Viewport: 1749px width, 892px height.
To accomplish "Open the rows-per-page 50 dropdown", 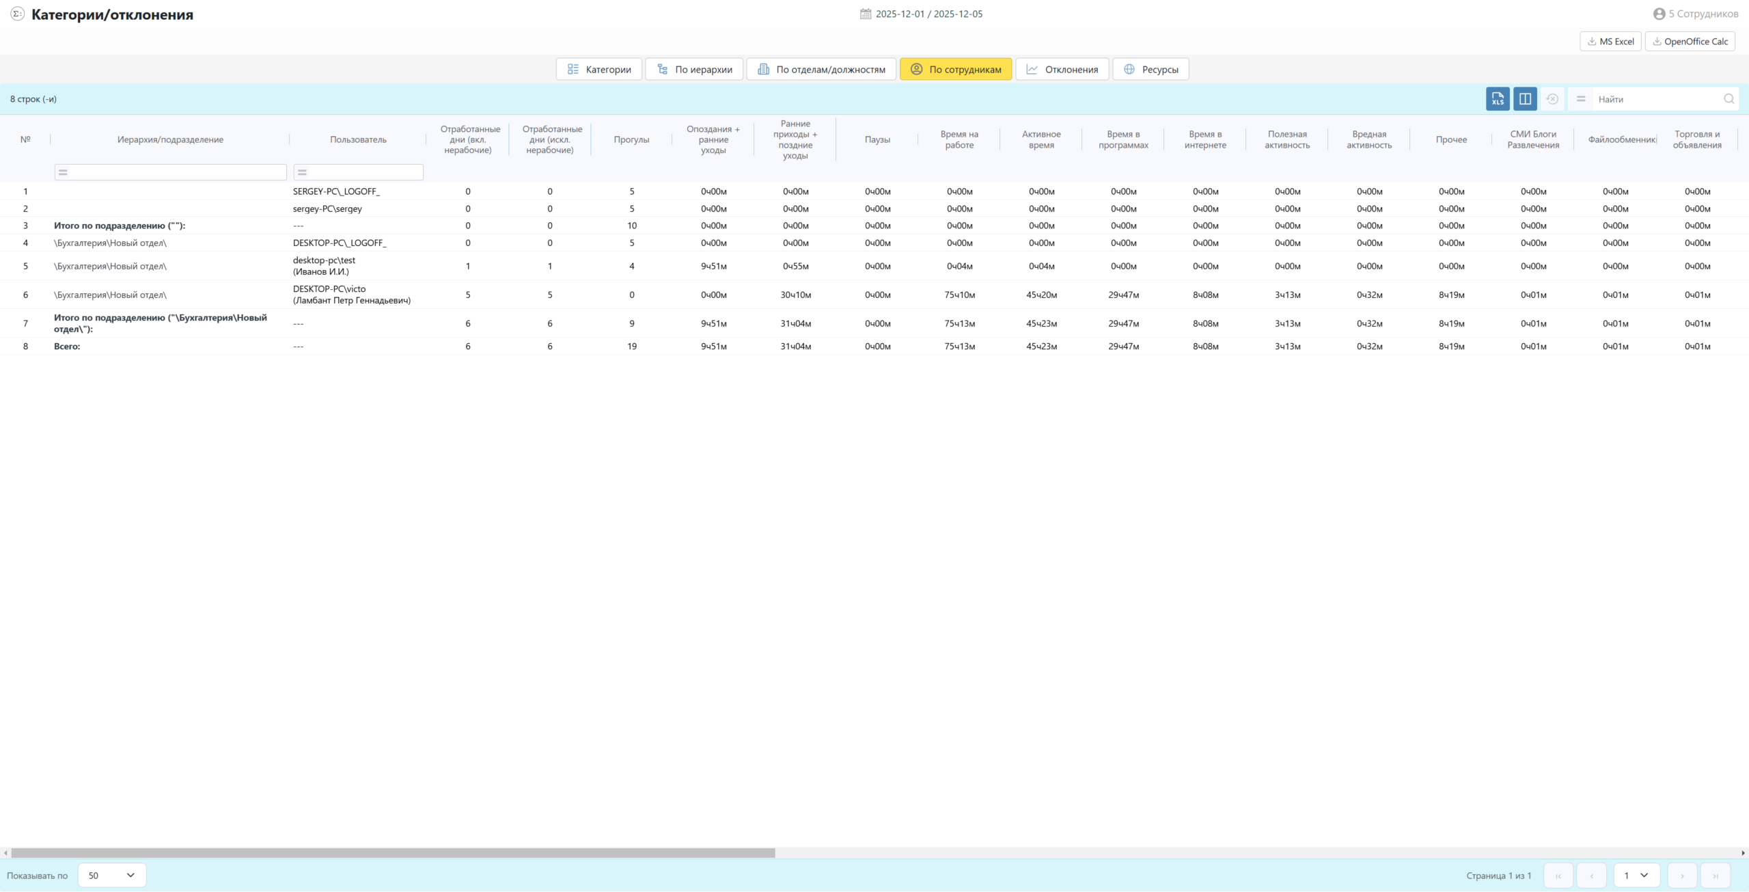I will [112, 876].
